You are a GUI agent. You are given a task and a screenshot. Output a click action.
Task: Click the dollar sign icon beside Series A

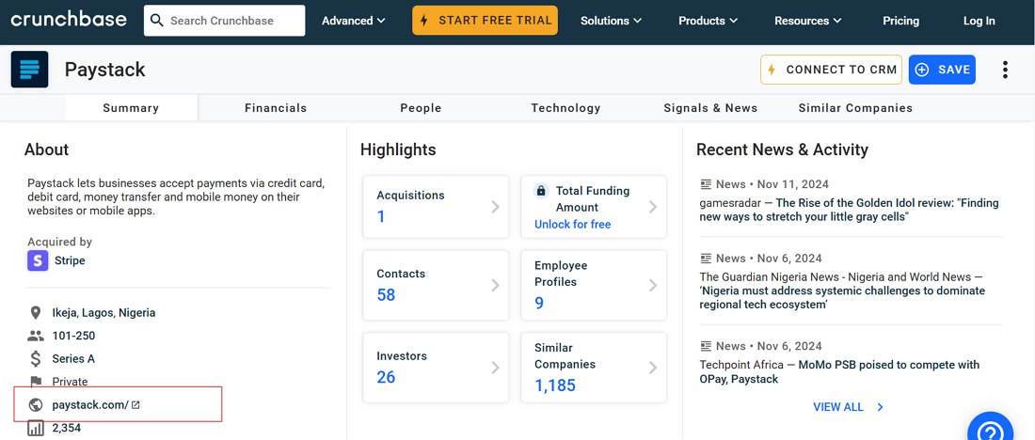tap(36, 359)
